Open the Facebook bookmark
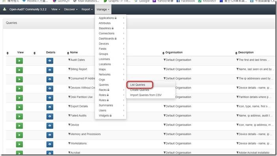The height and width of the screenshot is (156, 277). click(186, 1)
